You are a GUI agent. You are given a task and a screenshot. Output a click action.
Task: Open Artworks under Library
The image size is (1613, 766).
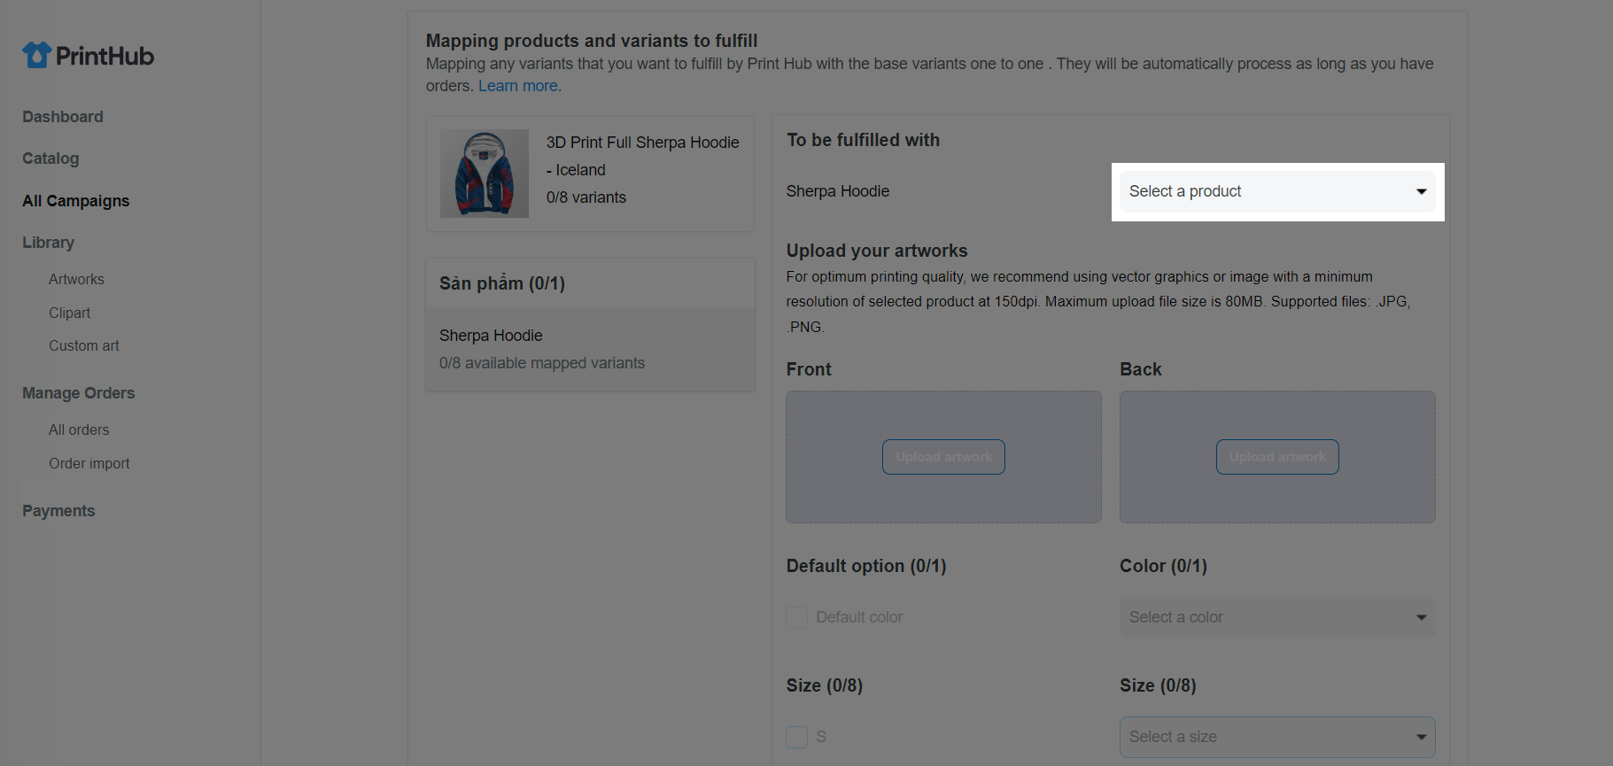pos(76,279)
